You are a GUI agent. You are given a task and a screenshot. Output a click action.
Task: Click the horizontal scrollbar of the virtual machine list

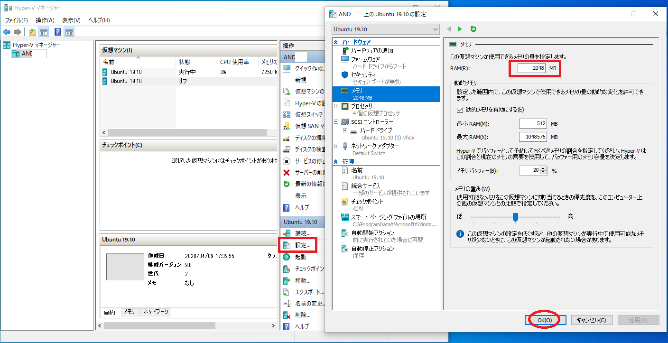pos(189,132)
